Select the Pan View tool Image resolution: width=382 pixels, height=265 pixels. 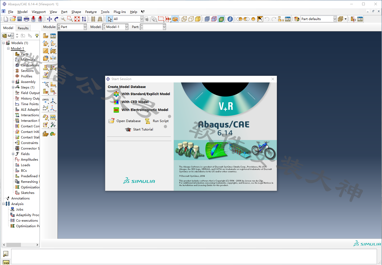point(50,19)
